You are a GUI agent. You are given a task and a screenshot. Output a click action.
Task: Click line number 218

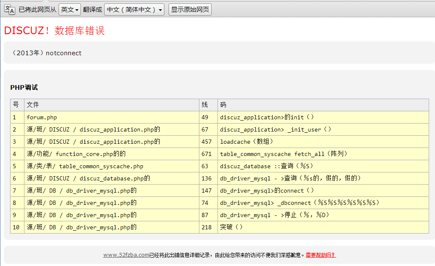click(208, 227)
